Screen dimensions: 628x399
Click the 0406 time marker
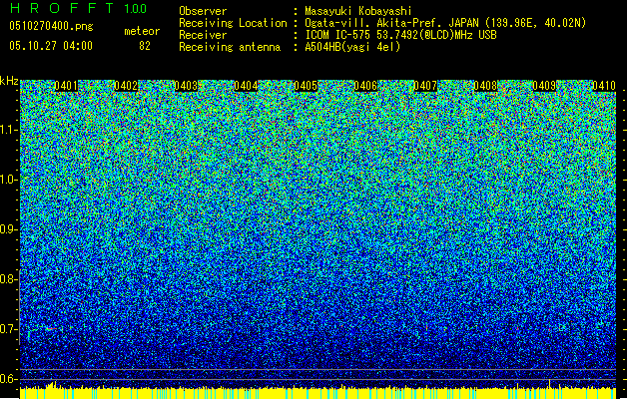tap(365, 86)
